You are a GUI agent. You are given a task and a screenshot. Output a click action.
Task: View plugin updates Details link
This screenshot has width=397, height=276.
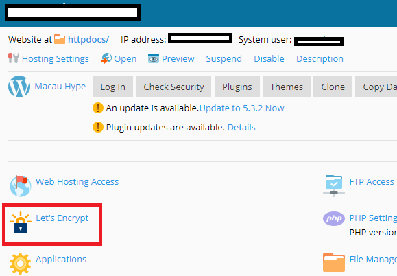click(241, 127)
